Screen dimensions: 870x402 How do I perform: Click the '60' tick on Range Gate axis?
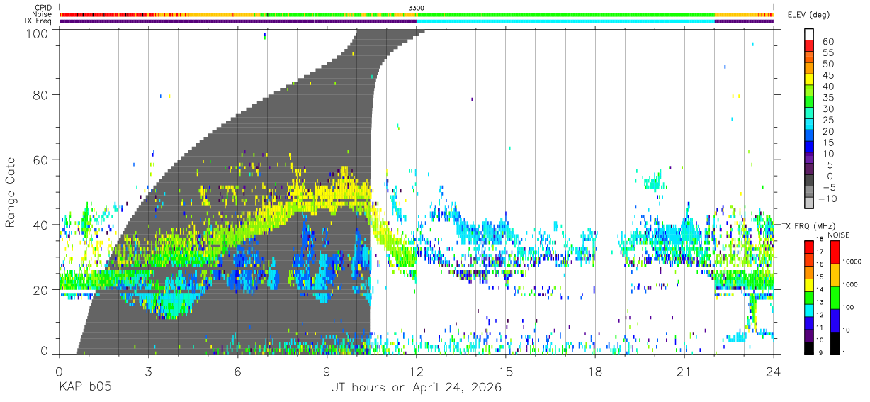pos(41,160)
